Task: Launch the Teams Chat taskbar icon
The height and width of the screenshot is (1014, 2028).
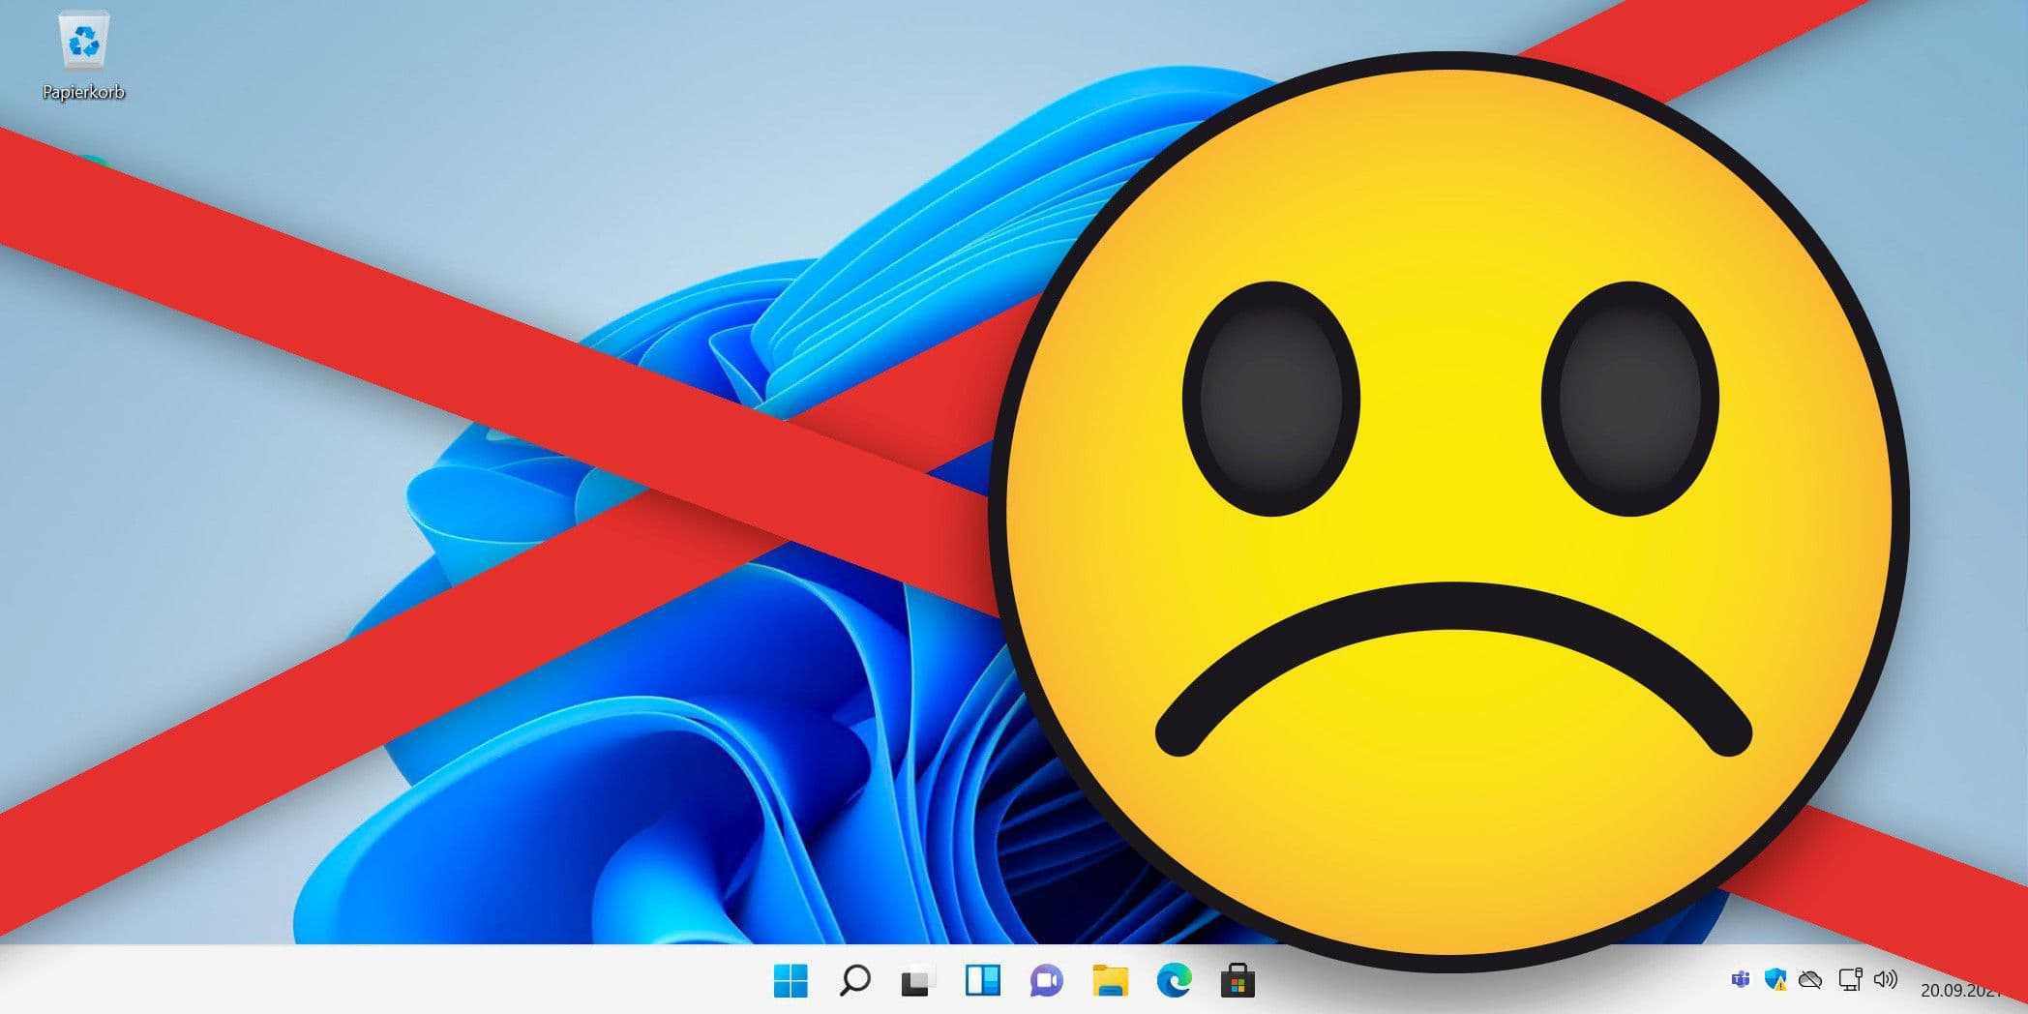Action: [1047, 981]
